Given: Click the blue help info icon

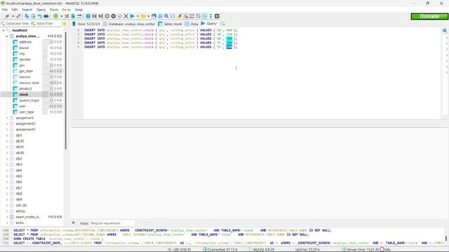Looking at the screenshot, I should pyautogui.click(x=88, y=16).
